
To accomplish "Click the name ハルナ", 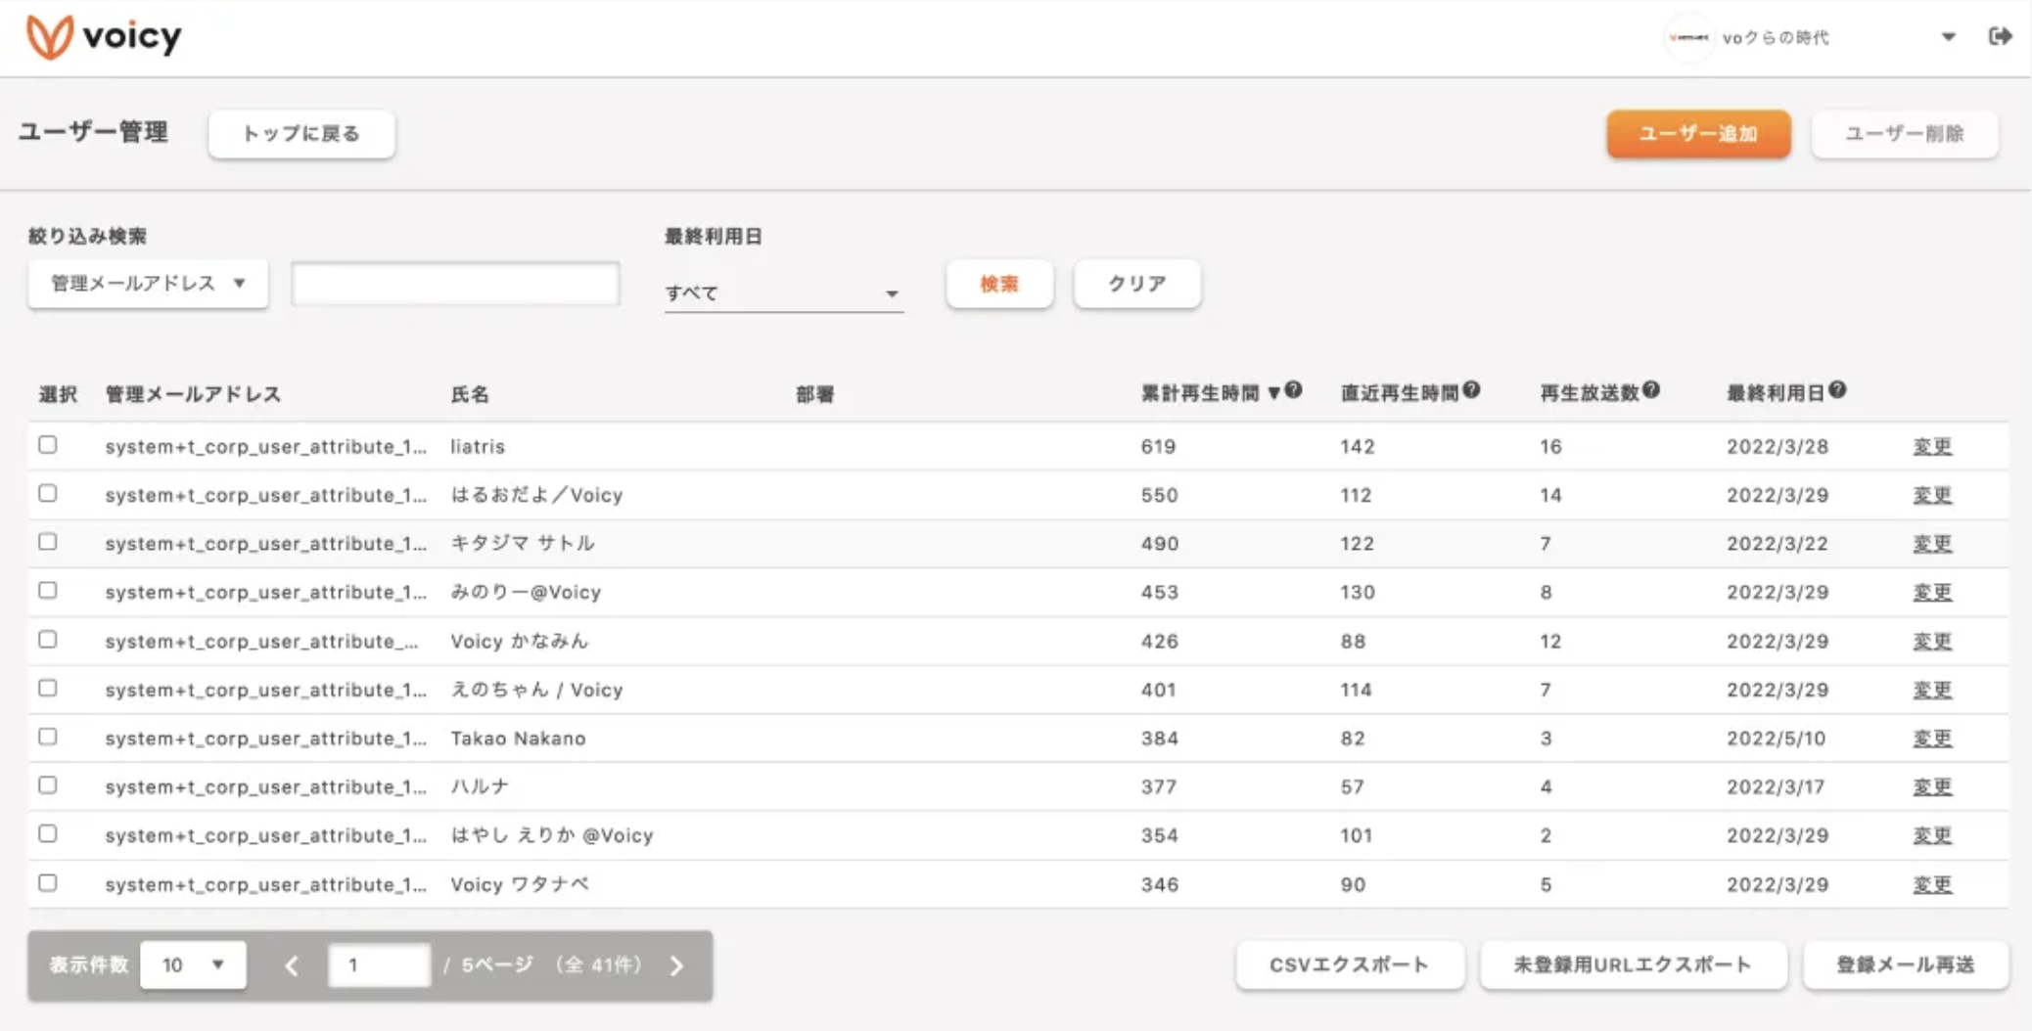I will point(480,786).
